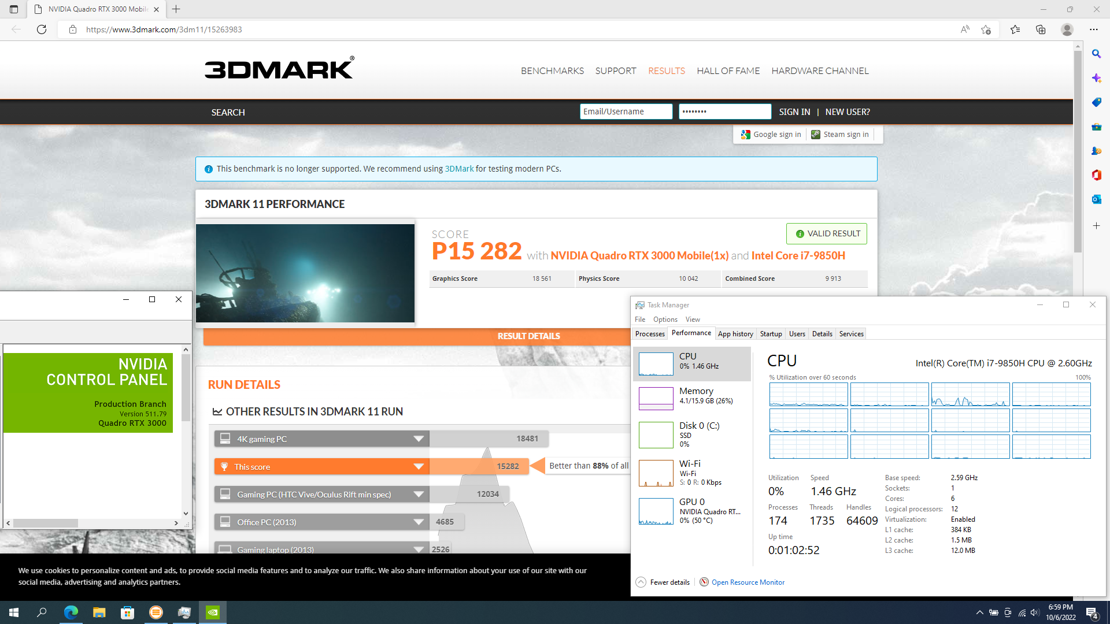The height and width of the screenshot is (624, 1110).
Task: Open the Edge tab actions menu
Action: [x=14, y=9]
